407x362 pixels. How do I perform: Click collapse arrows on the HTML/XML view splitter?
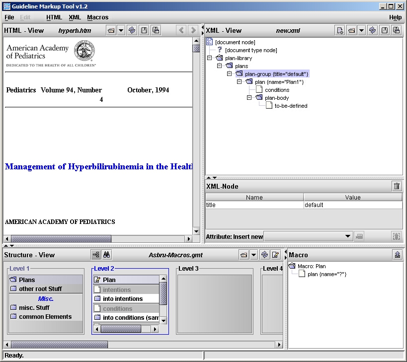point(203,30)
